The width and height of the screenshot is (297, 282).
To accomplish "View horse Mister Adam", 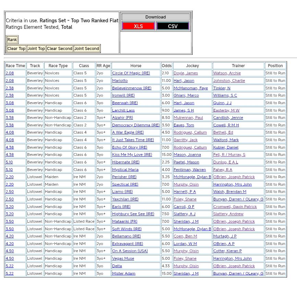I will coord(123,273).
